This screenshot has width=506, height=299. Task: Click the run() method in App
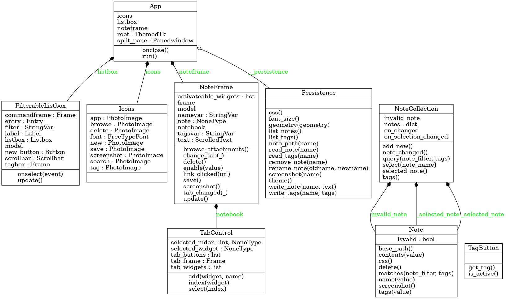coord(149,56)
